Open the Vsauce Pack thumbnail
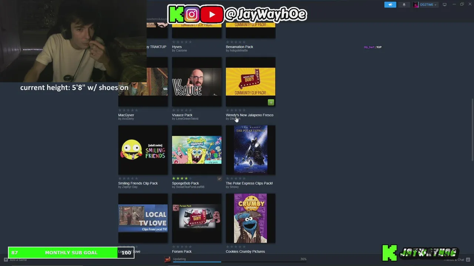474x266 pixels. point(197,82)
